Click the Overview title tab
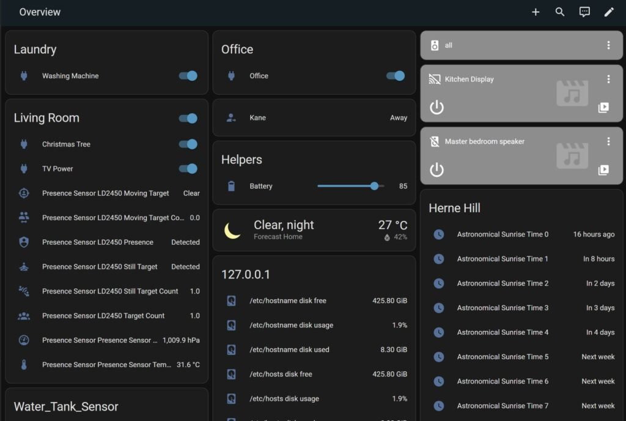Screen dimensions: 626x421 [x=40, y=12]
